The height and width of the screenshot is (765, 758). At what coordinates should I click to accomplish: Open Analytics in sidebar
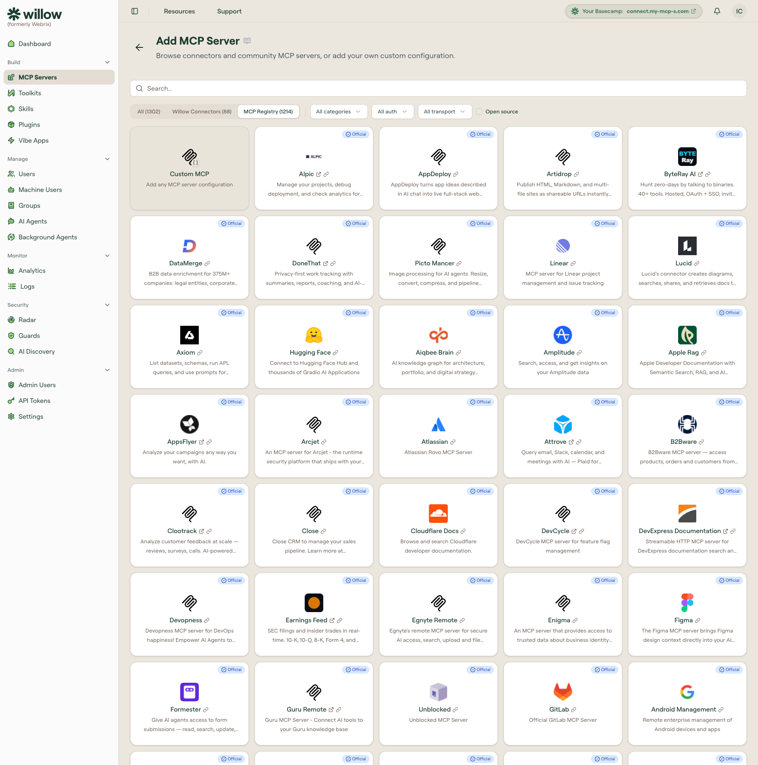pos(59,270)
